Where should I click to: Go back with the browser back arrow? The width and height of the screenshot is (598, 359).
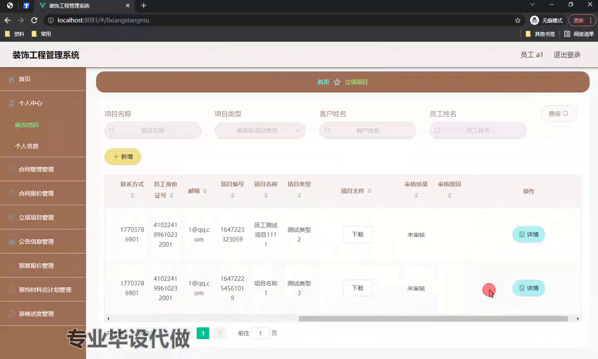pyautogui.click(x=7, y=20)
